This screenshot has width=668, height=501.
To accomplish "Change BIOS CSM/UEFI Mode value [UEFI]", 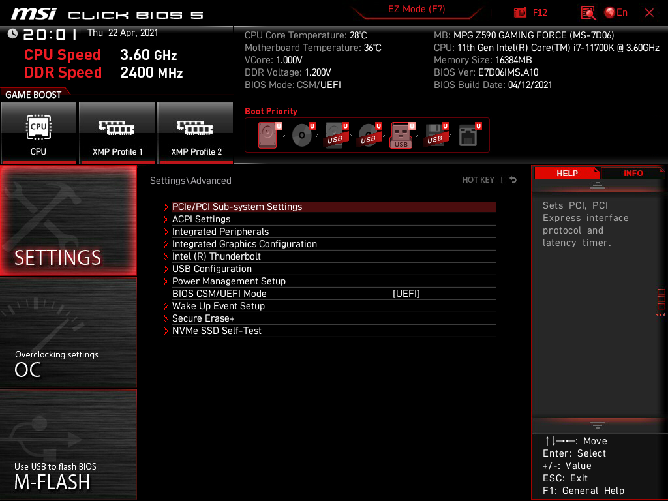I will (x=406, y=294).
